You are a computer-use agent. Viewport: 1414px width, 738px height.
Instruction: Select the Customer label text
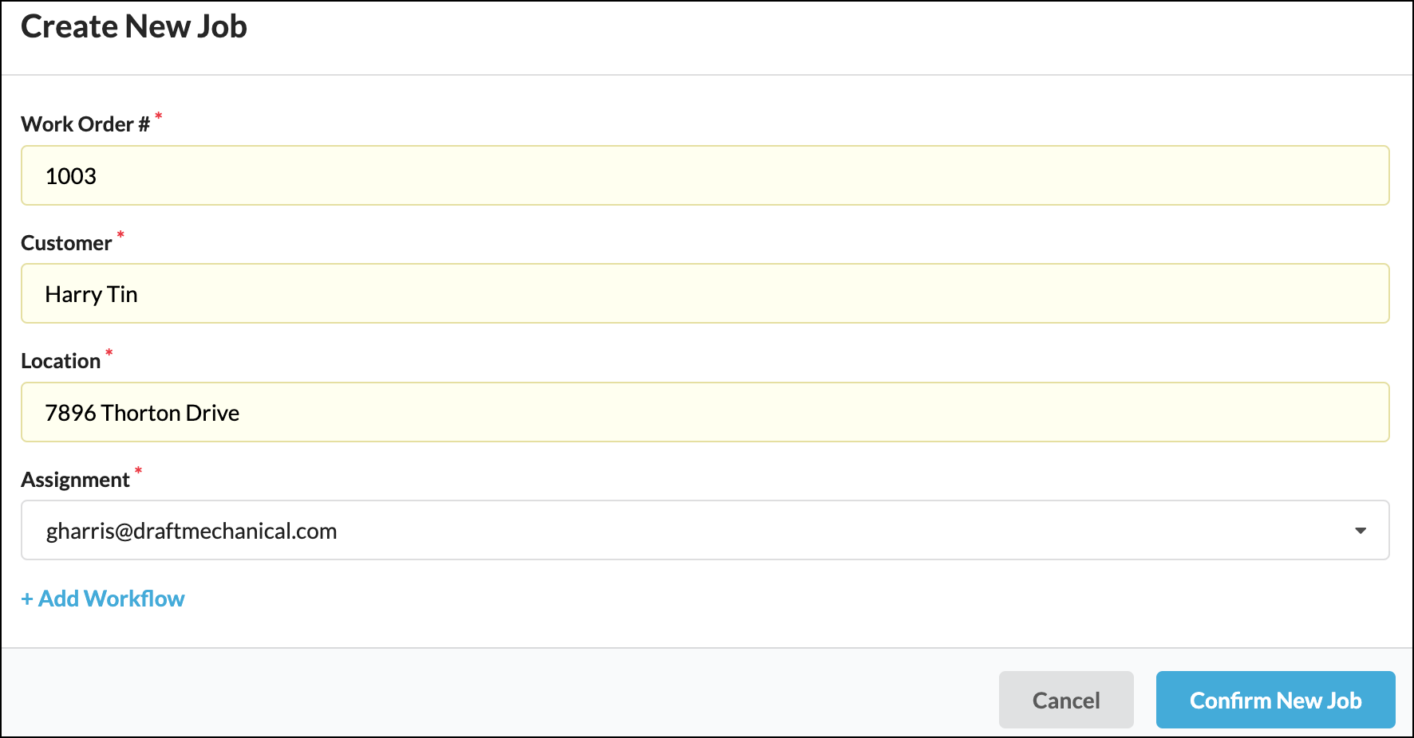[x=66, y=243]
